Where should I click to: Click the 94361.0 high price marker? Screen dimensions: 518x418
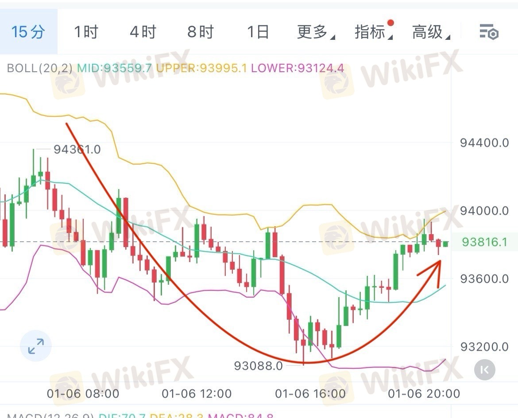tap(77, 149)
